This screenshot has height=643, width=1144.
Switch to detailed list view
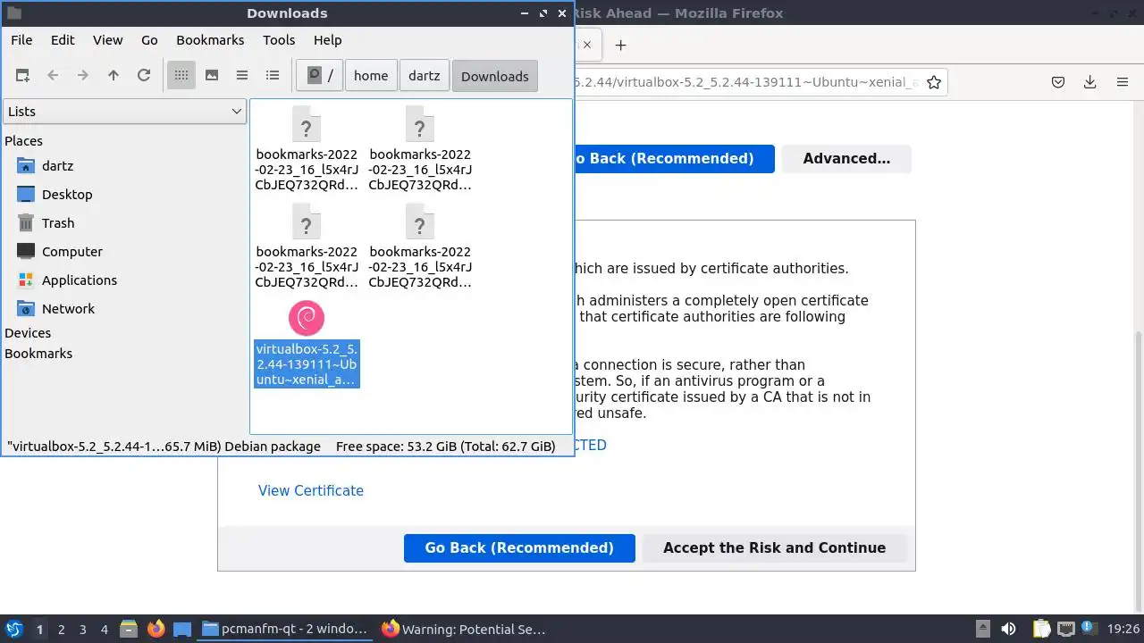[273, 76]
